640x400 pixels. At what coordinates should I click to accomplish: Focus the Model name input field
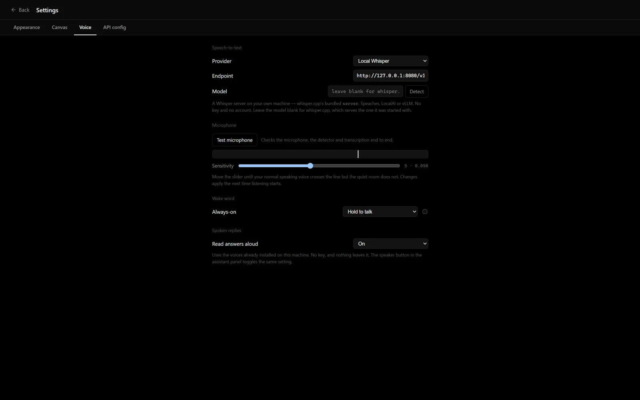[365, 91]
